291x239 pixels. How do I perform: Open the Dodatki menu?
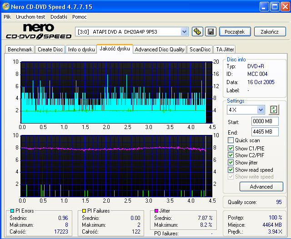point(59,17)
